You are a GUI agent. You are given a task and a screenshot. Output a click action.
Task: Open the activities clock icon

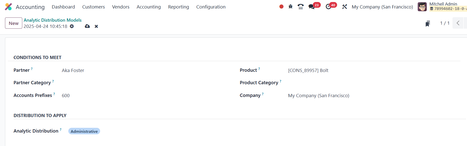(328, 7)
